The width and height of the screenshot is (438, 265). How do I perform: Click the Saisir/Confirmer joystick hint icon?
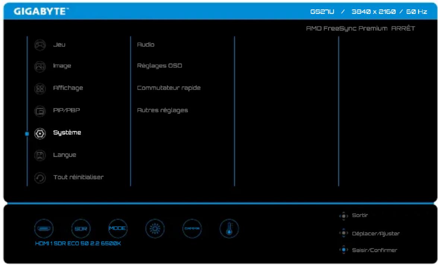343,250
